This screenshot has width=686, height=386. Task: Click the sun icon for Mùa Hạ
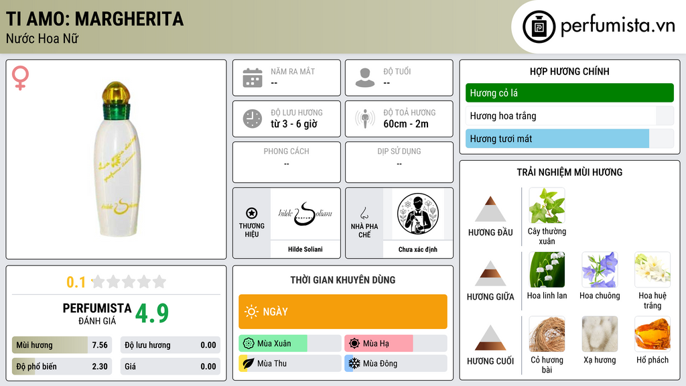354,344
